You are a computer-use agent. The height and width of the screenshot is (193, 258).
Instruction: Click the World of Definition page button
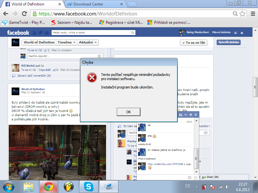tap(39, 42)
